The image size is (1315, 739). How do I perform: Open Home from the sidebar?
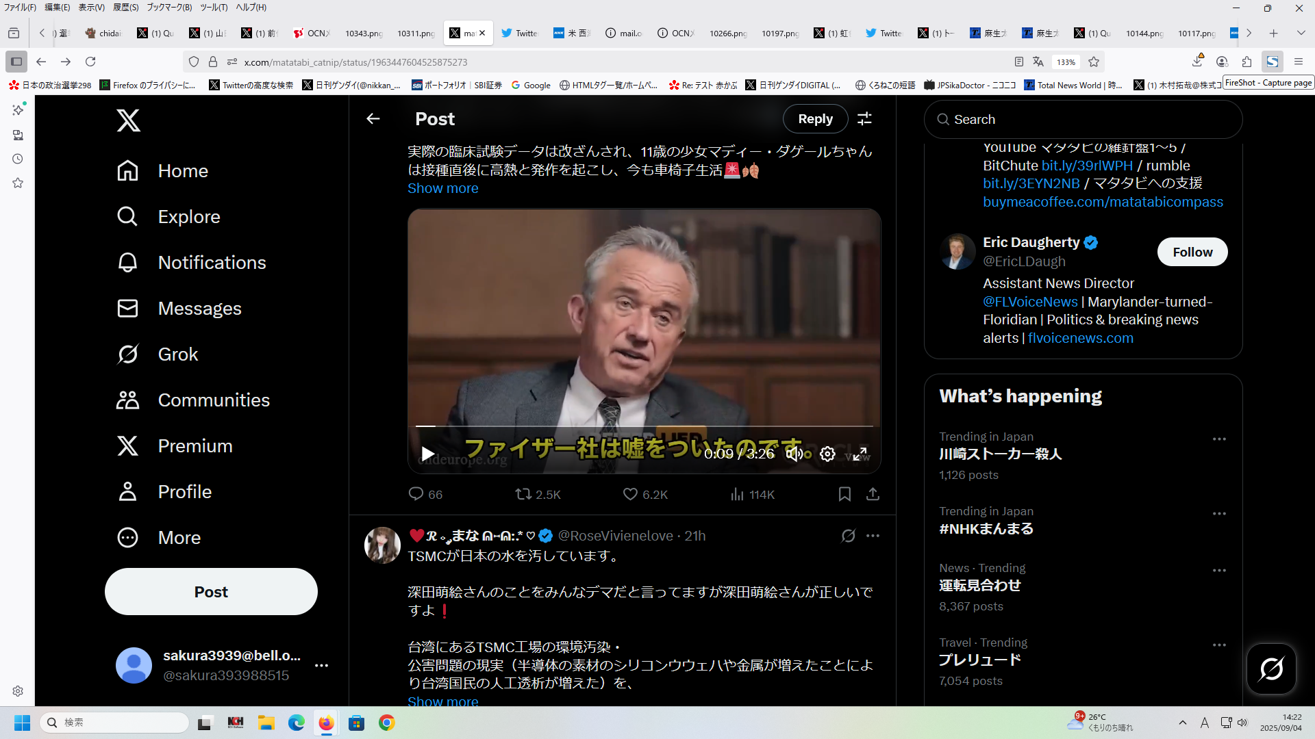coord(162,171)
